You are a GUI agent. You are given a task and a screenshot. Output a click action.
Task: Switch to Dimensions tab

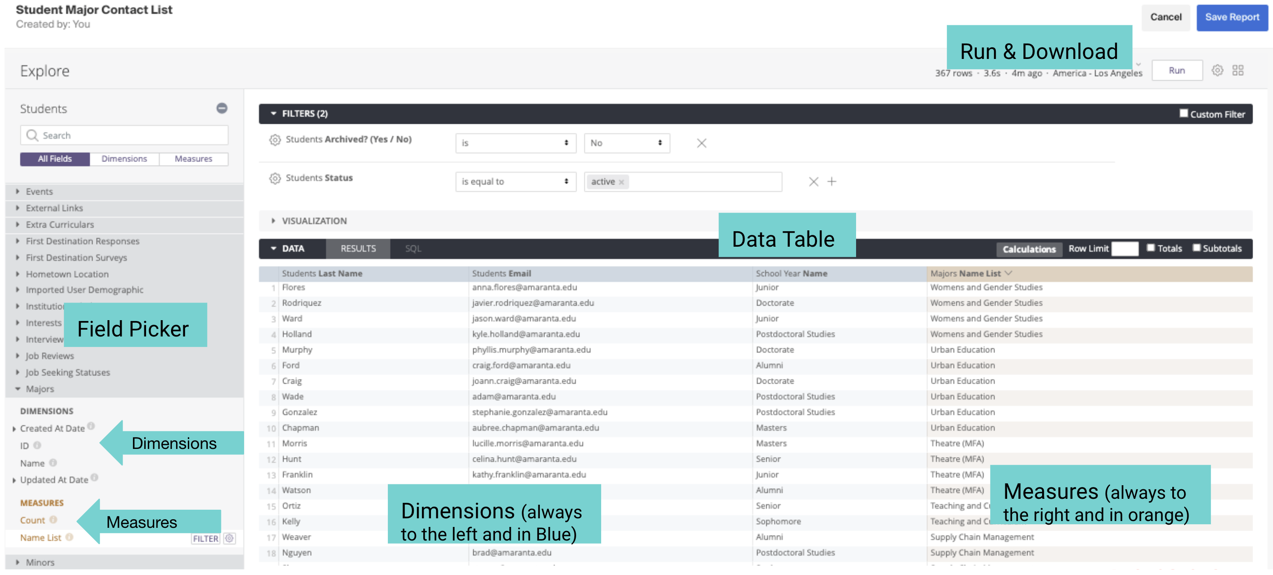pyautogui.click(x=124, y=159)
